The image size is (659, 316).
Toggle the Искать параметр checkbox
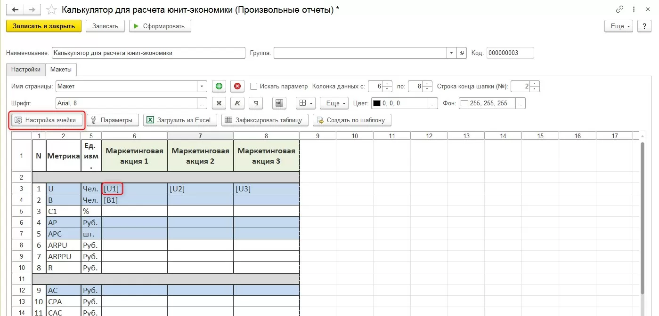click(x=253, y=86)
